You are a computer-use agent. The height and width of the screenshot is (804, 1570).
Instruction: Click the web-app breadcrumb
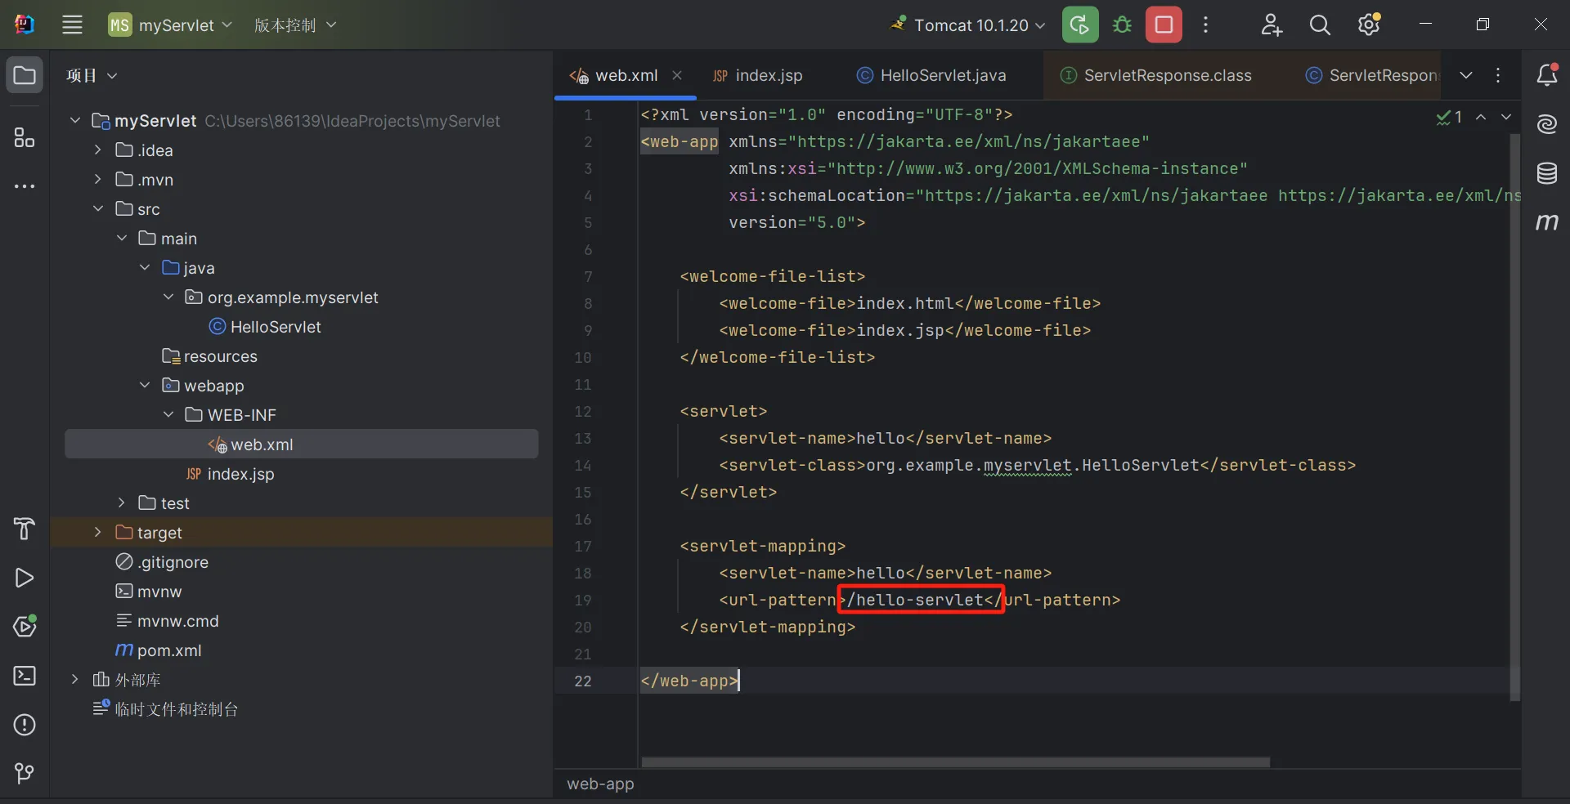click(x=600, y=784)
